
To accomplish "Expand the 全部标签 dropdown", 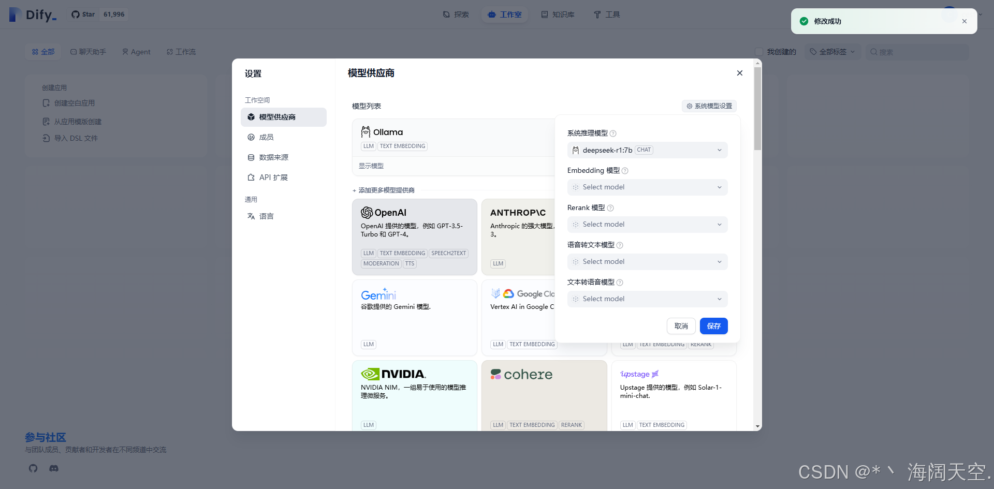I will (x=832, y=52).
